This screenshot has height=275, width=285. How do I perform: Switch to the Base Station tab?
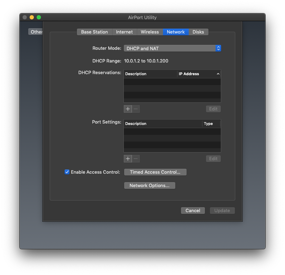pyautogui.click(x=94, y=32)
